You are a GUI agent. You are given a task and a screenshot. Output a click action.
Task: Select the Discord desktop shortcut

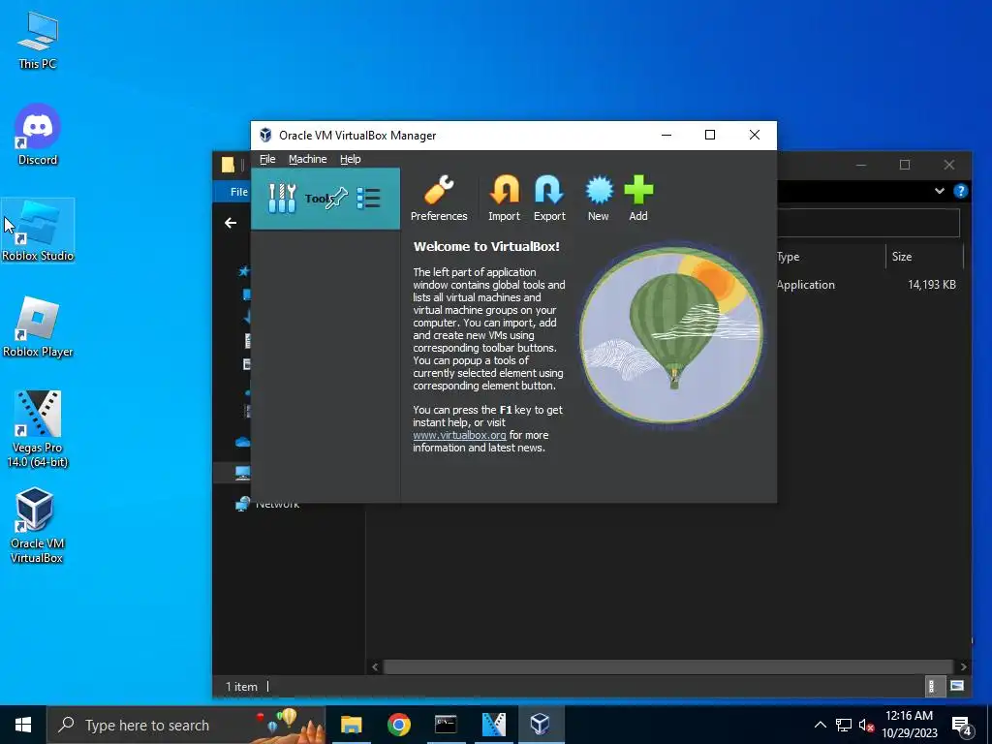tap(38, 136)
